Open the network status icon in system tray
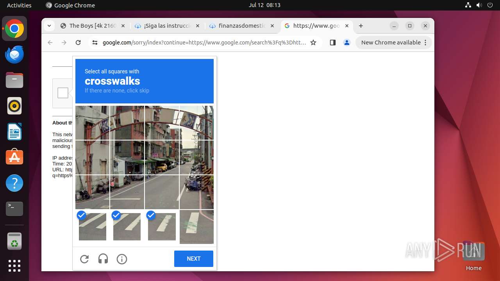Image resolution: width=500 pixels, height=281 pixels. (x=468, y=5)
